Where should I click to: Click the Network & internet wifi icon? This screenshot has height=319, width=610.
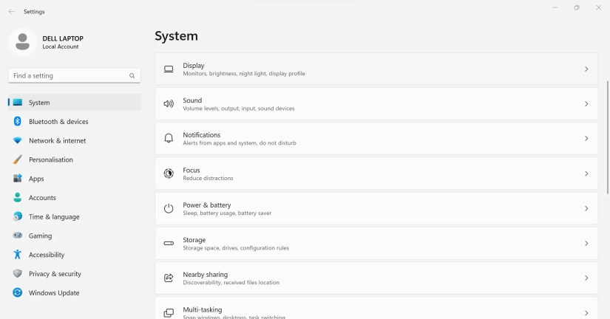click(x=17, y=140)
